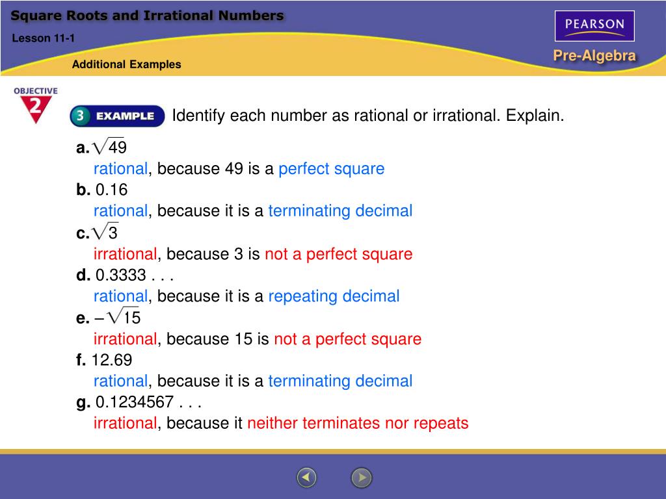Click 'neither terminates nor repeats' red text
Screen dimensions: 666x499
pos(358,423)
